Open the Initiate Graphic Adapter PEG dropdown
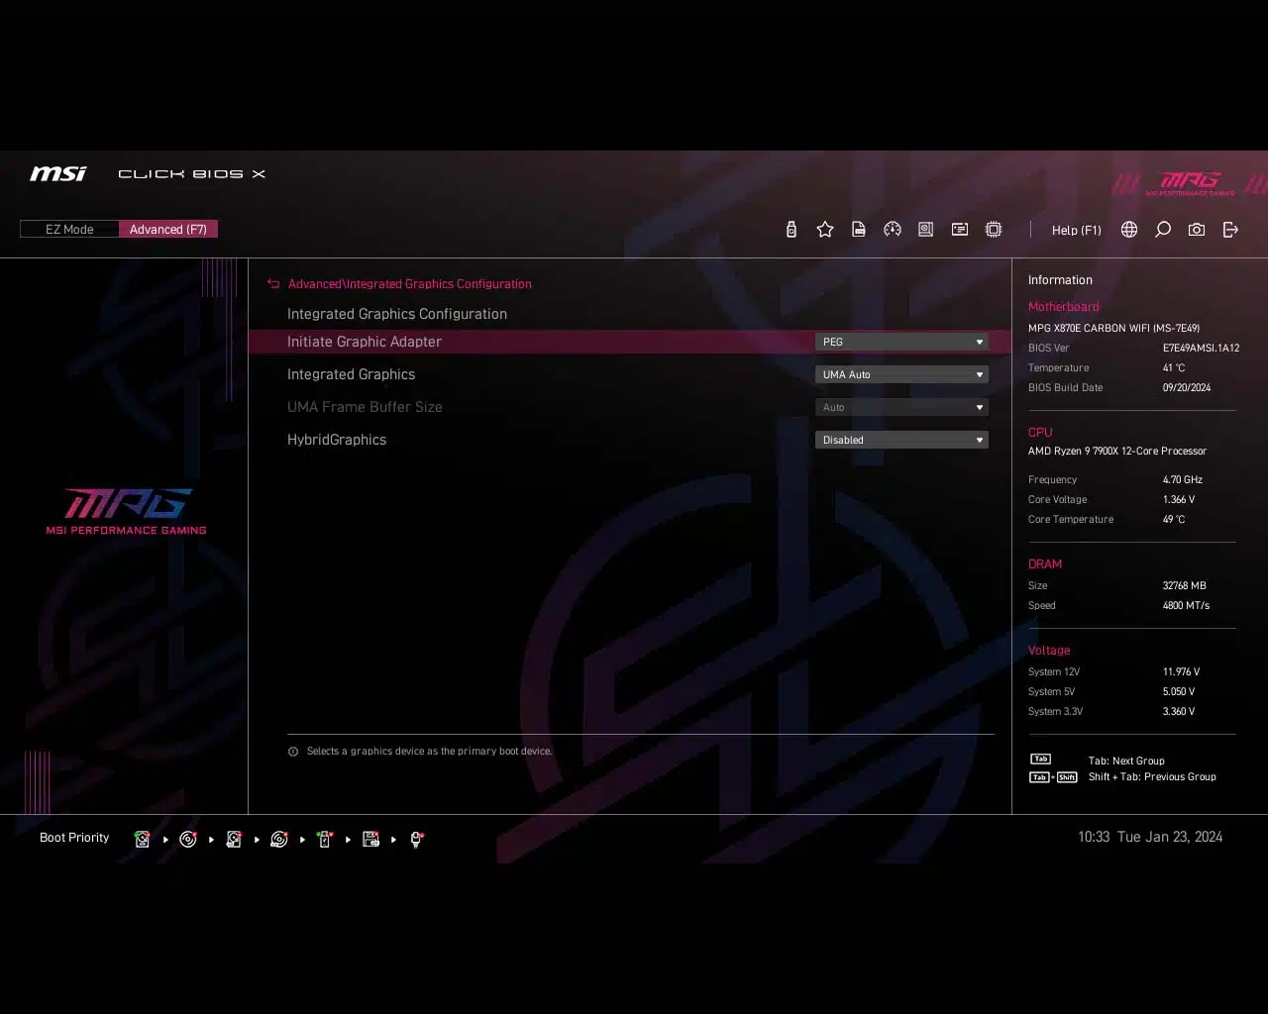Image resolution: width=1268 pixels, height=1014 pixels. pyautogui.click(x=901, y=342)
